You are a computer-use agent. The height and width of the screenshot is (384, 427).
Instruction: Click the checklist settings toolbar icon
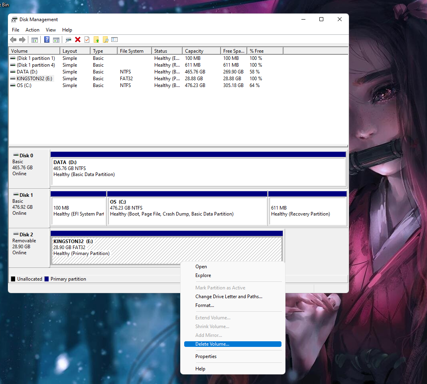tap(114, 40)
